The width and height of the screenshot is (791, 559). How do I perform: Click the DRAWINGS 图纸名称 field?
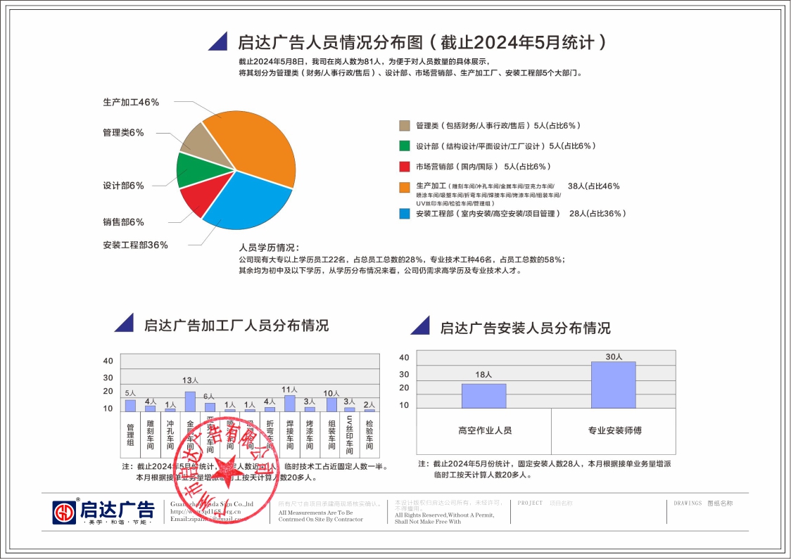point(703,503)
